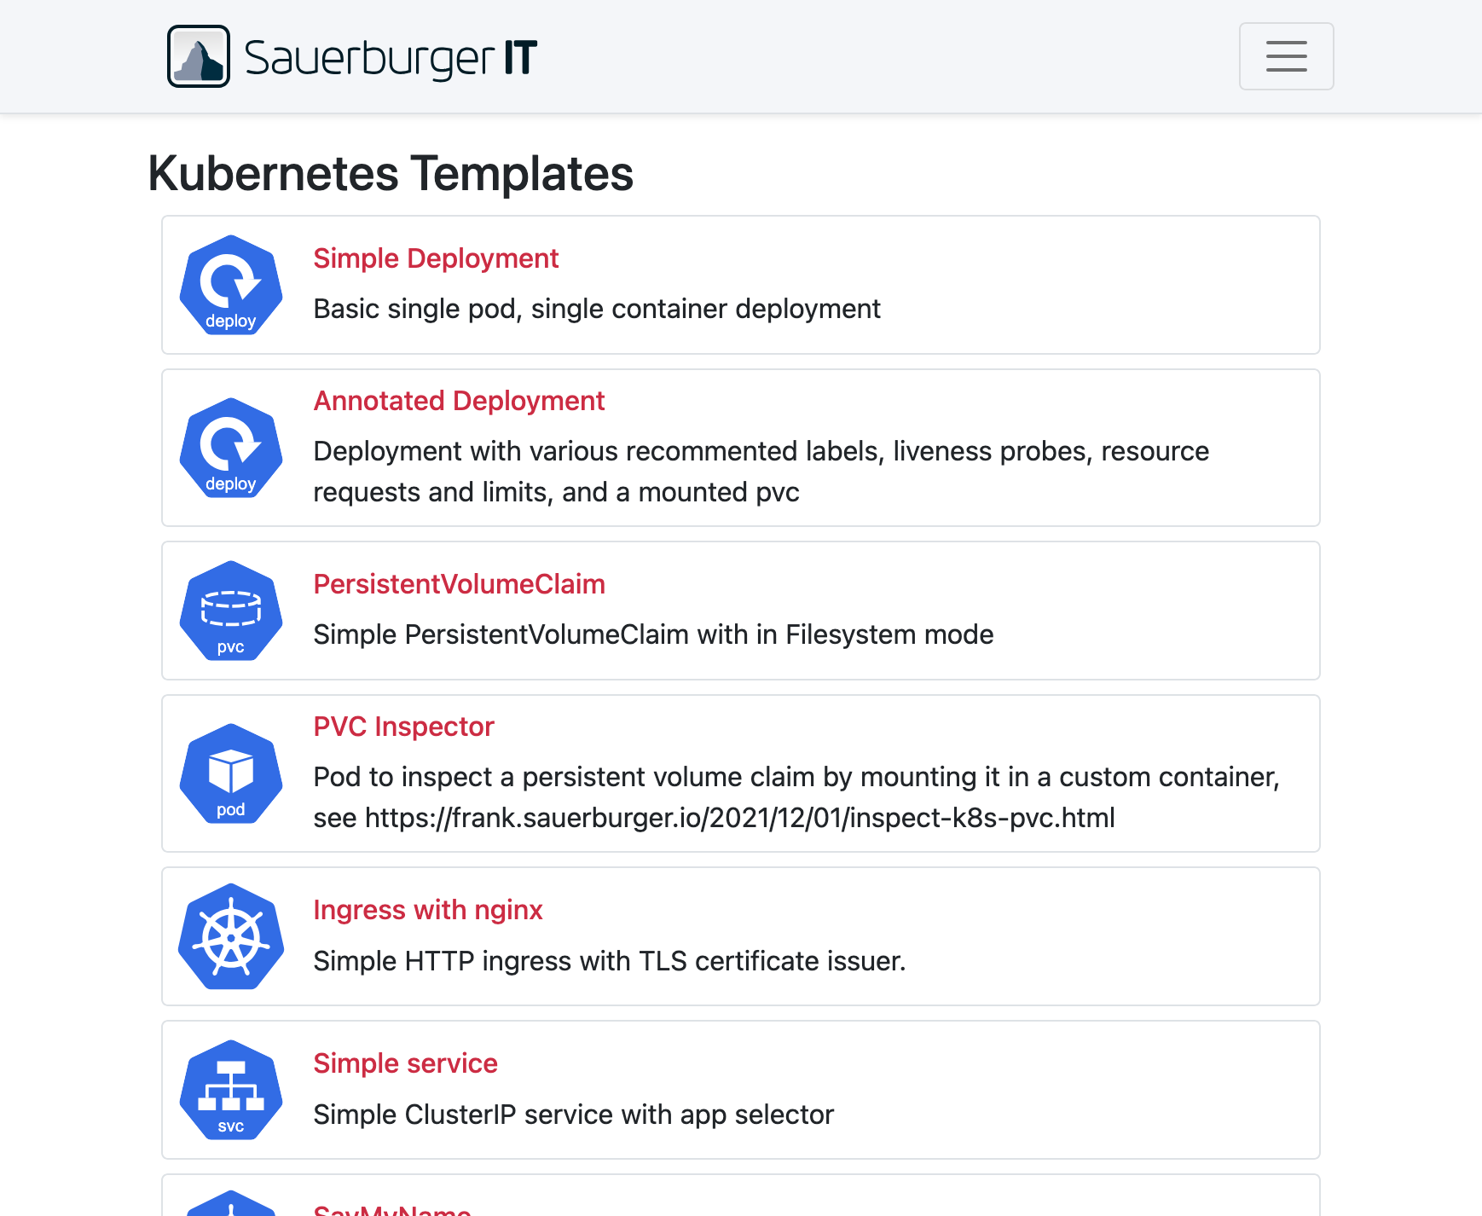
Task: Open the Simple Deployment template
Action: click(x=436, y=258)
